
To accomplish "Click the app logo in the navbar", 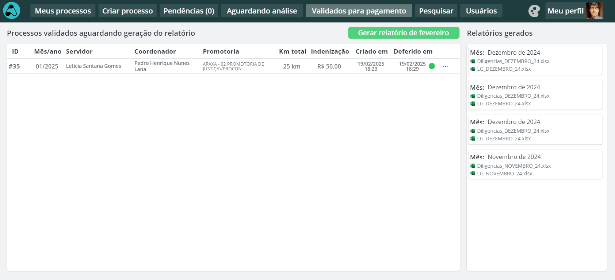I will click(12, 11).
